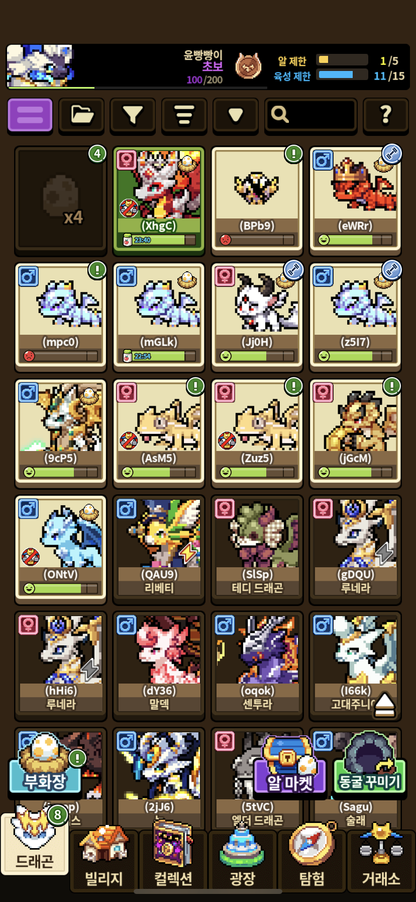
Task: Open the folder icon in toolbar
Action: pos(81,115)
